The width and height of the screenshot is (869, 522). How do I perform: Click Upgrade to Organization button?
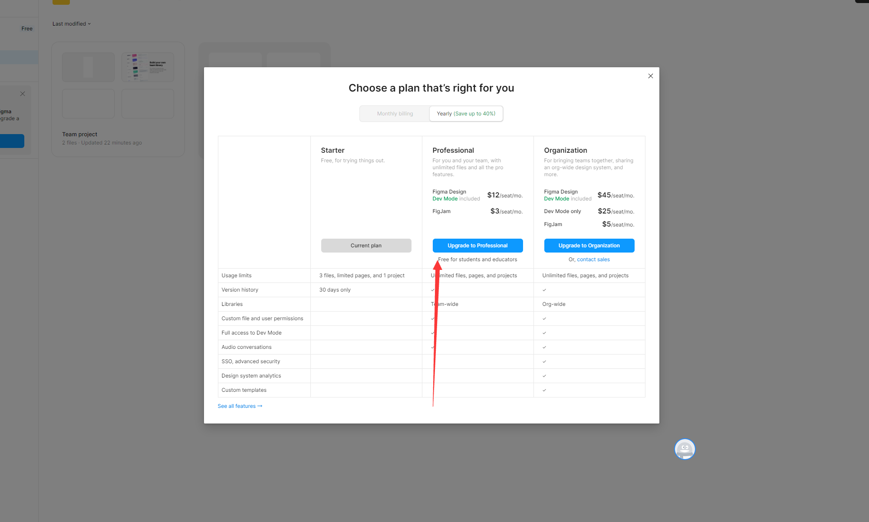click(x=589, y=246)
